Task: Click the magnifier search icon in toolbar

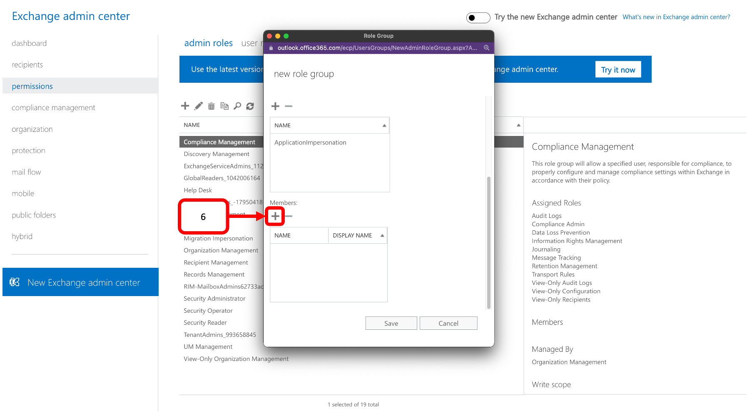Action: 237,106
